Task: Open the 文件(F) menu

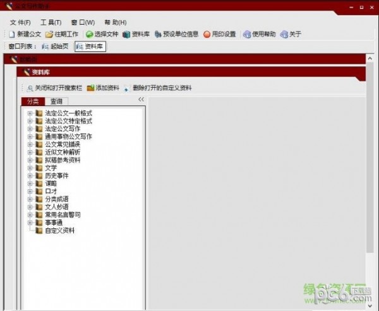Action: pos(20,23)
